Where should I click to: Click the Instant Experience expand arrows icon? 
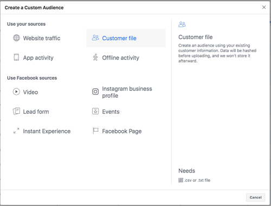click(16, 131)
